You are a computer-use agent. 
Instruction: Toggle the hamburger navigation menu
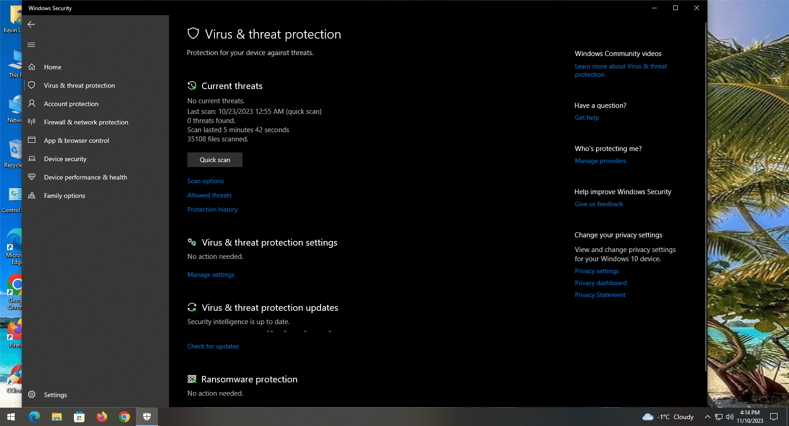[31, 45]
